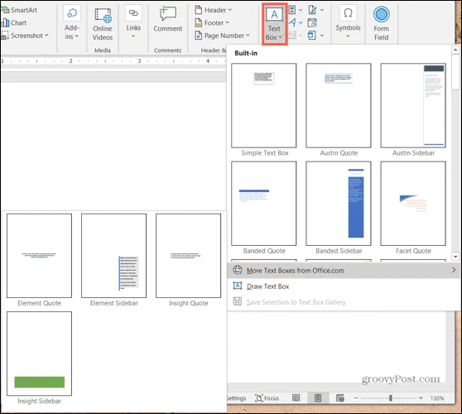This screenshot has height=414, width=462.
Task: Switch to Web Layout view
Action: click(340, 398)
